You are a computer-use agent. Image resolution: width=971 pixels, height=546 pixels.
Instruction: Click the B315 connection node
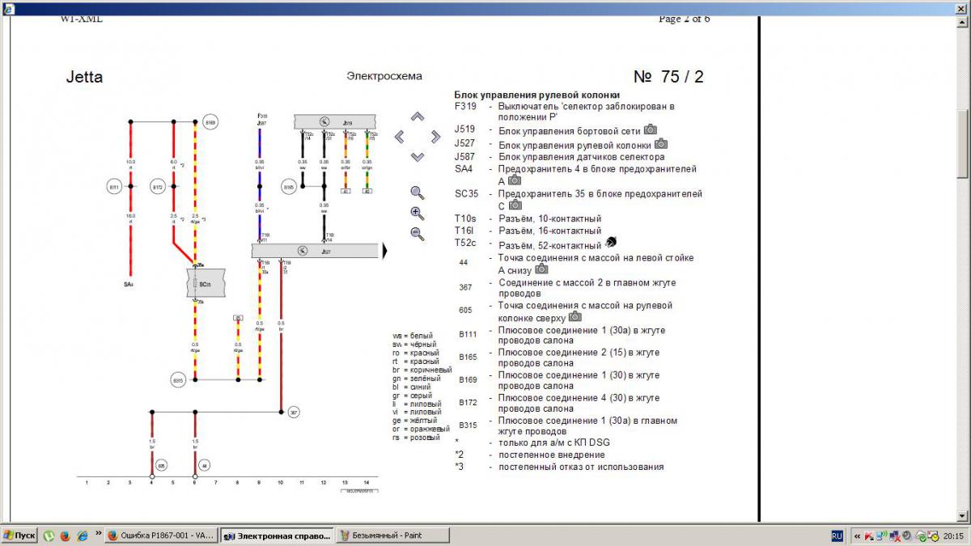(x=178, y=379)
